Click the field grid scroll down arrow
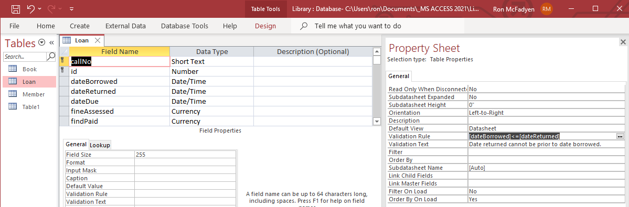Image resolution: width=629 pixels, height=207 pixels. coord(376,121)
